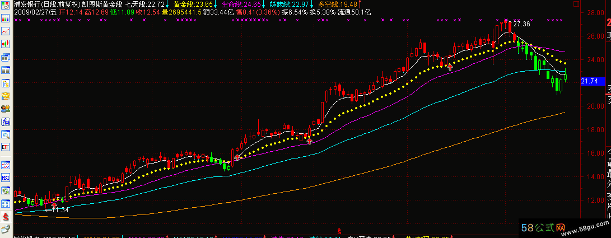Click the change value 幅0.41(3.36%)
Viewport: 611px width, 238px height.
click(x=258, y=12)
